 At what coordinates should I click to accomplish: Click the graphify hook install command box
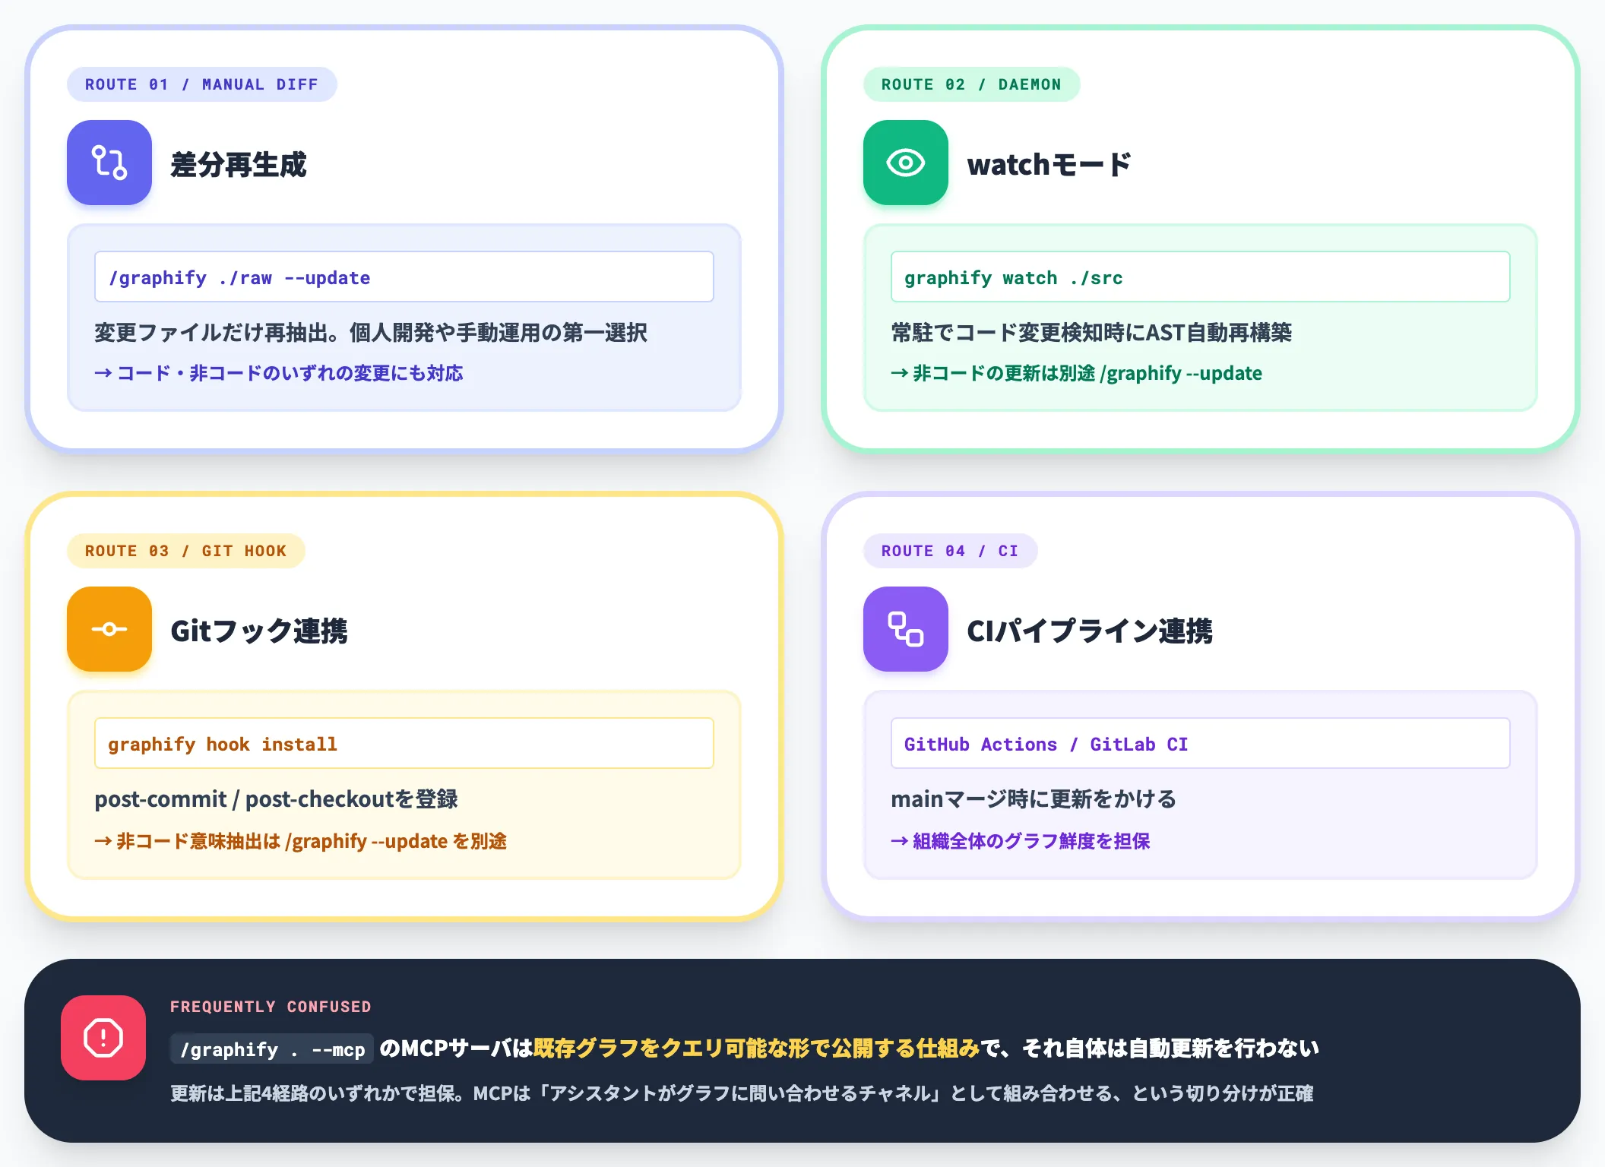coord(404,744)
